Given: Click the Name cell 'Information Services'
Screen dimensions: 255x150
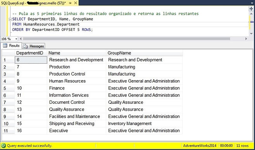Looking at the screenshot, I should click(76, 95).
